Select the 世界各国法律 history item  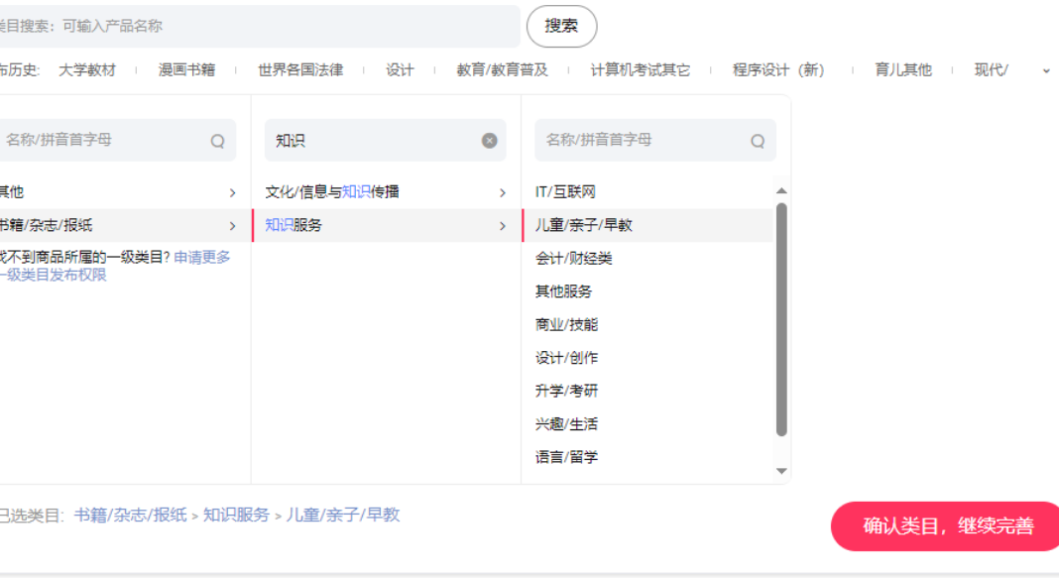pos(300,70)
